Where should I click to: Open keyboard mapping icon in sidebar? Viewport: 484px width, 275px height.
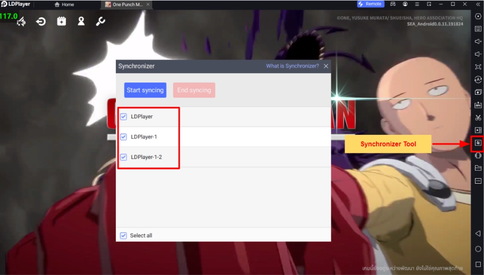pyautogui.click(x=478, y=29)
